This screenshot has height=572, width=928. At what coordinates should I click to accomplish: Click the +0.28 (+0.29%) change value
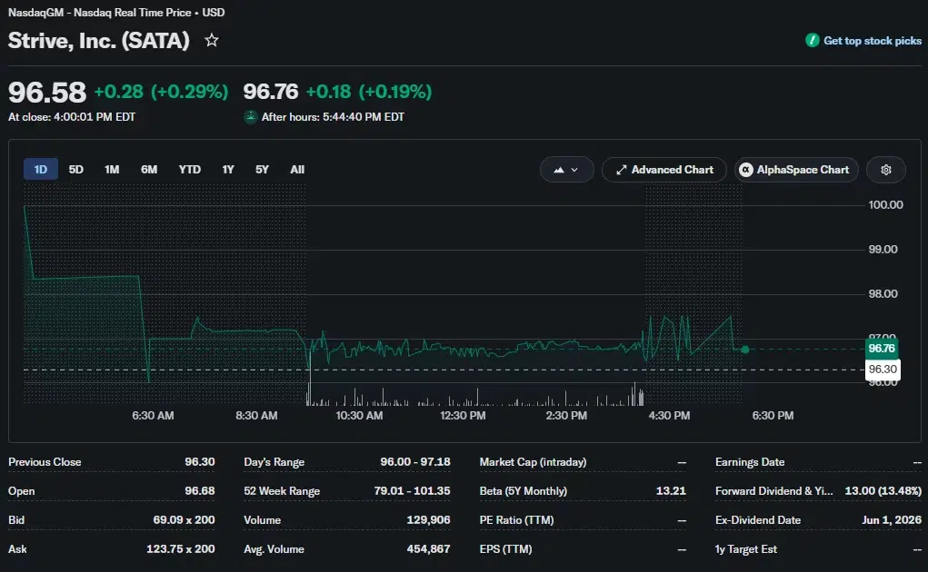[161, 92]
